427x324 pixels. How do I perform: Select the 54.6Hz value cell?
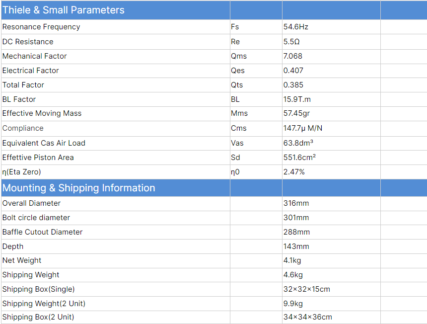(x=296, y=27)
